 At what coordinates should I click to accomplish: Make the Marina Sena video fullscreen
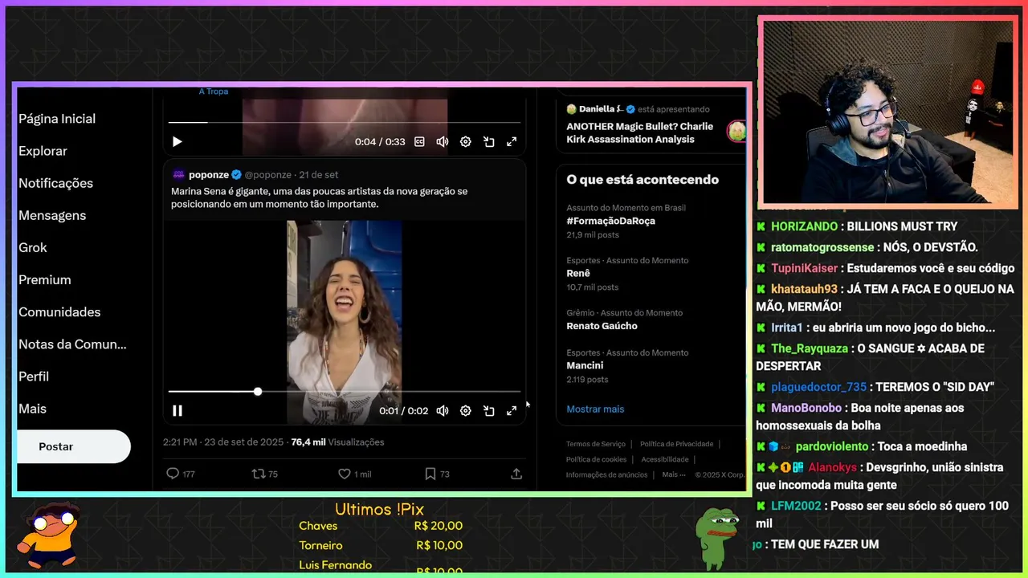512,411
